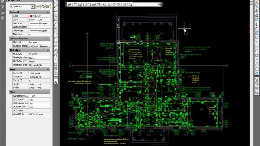Screen dimensions: 260x146
Task: Open the view toolbar dropdown list
Action: click(159, 4)
